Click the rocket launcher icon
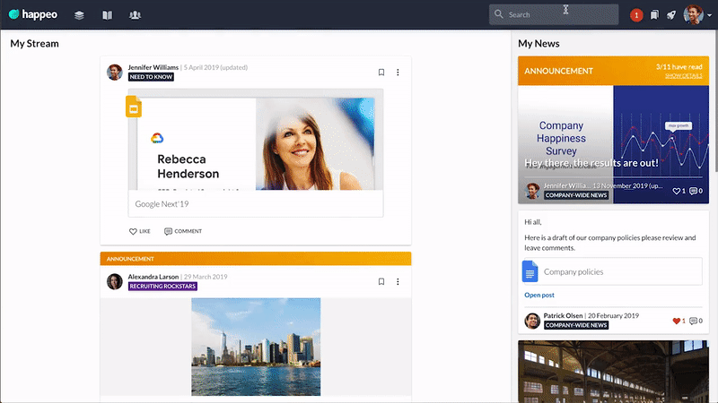The height and width of the screenshot is (403, 718). pos(671,15)
